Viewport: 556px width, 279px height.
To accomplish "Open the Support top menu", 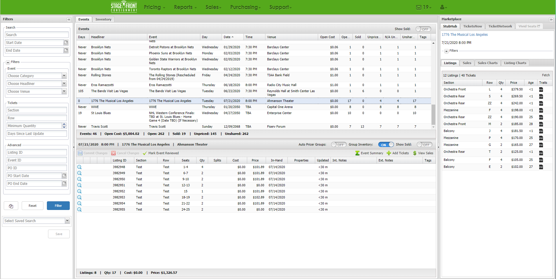I will pos(280,7).
